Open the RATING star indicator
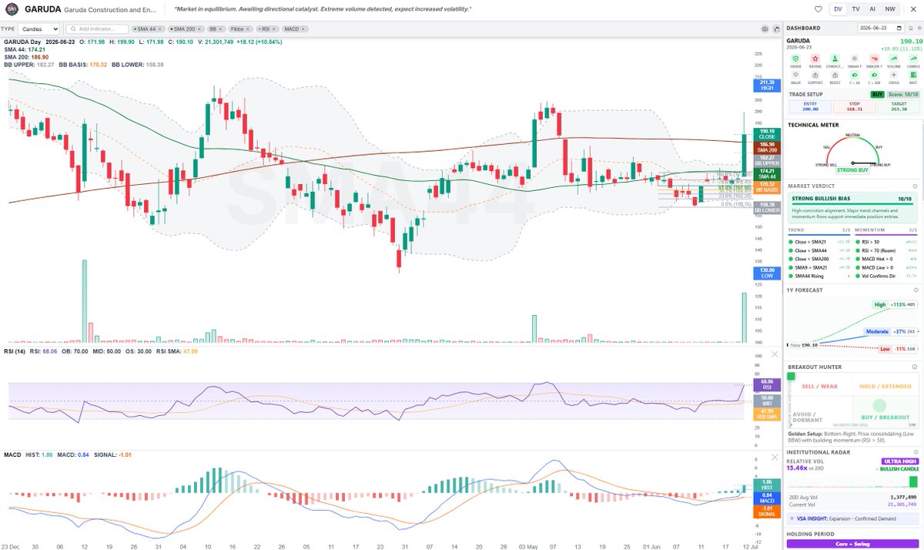Image resolution: width=924 pixels, height=550 pixels. click(815, 59)
